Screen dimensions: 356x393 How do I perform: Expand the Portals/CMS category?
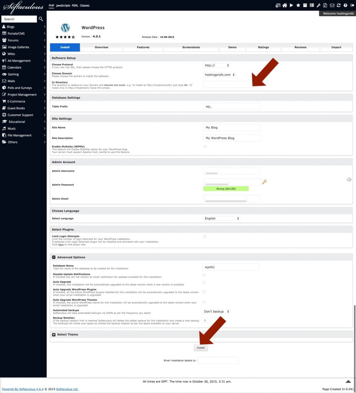tap(23, 33)
